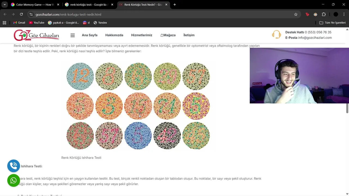The height and width of the screenshot is (196, 349).
Task: Bookmark this page with the star icon
Action: click(296, 14)
